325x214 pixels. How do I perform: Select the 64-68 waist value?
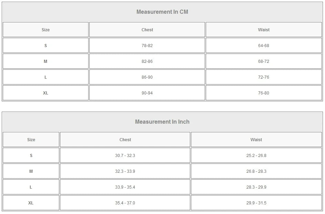[264, 45]
